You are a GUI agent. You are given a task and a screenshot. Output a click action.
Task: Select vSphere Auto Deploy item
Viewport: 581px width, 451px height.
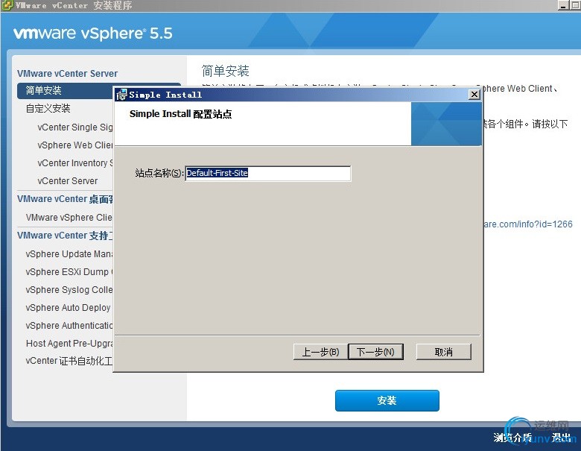(x=69, y=308)
